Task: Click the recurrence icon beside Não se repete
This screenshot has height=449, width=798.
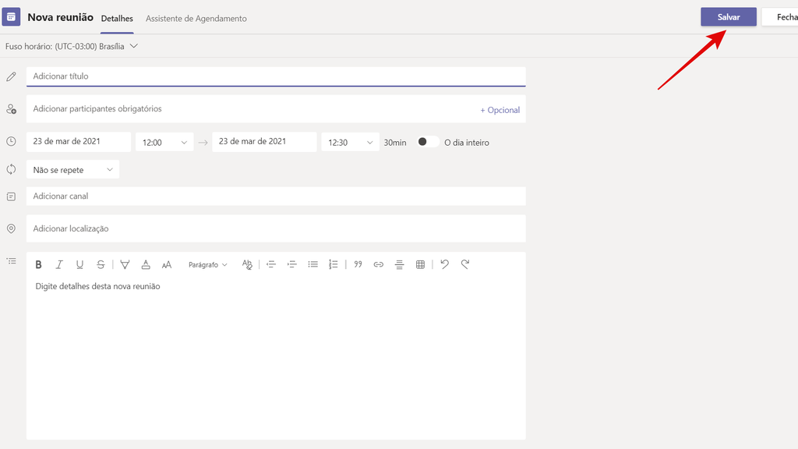Action: [x=11, y=169]
